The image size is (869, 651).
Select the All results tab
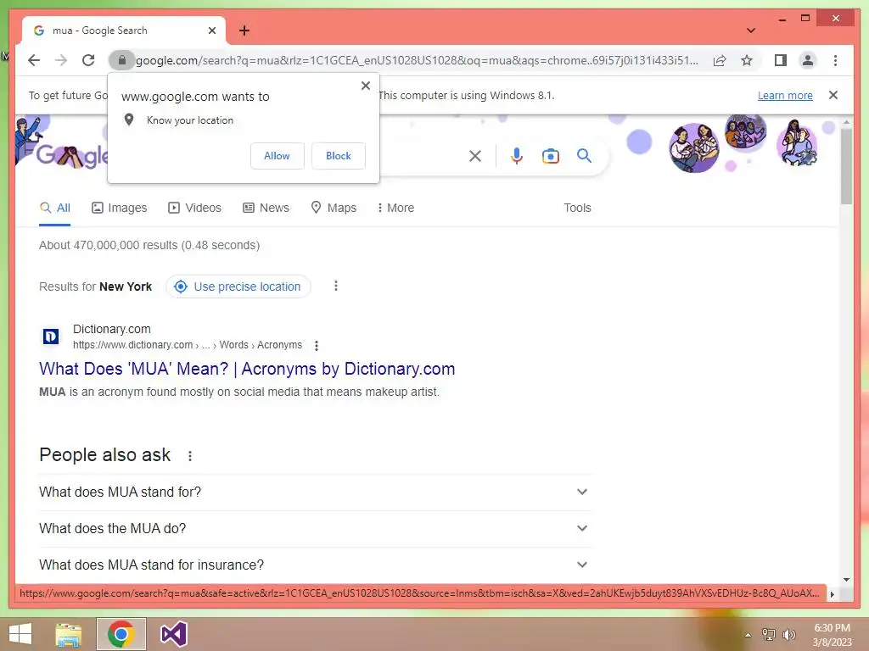pos(55,208)
